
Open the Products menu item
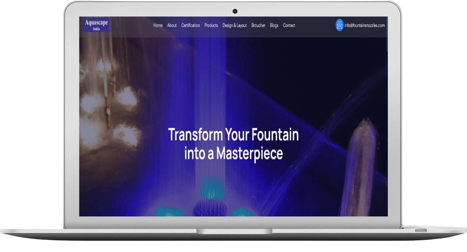click(211, 25)
